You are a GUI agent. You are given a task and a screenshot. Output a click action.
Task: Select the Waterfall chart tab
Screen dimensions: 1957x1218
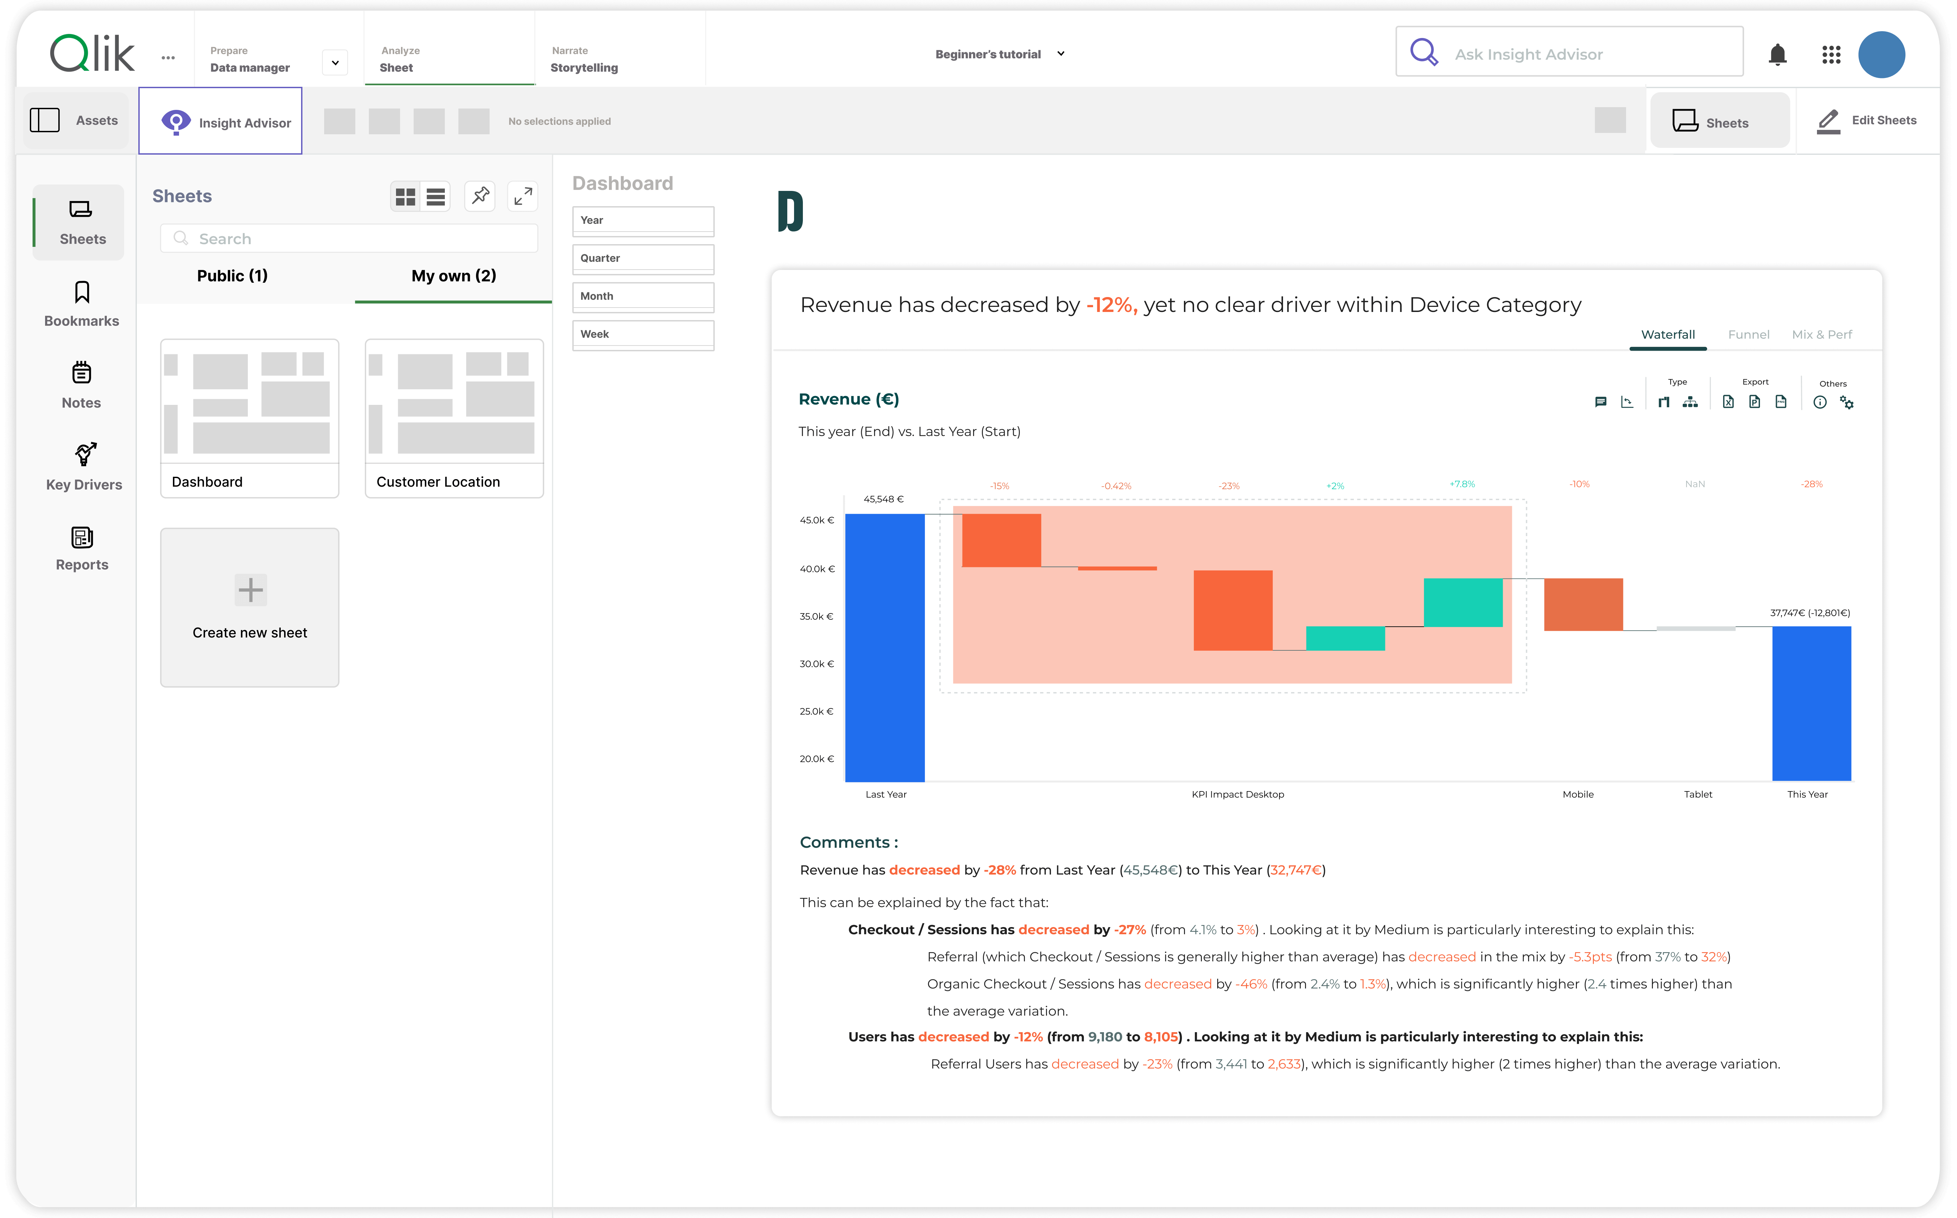[1668, 335]
